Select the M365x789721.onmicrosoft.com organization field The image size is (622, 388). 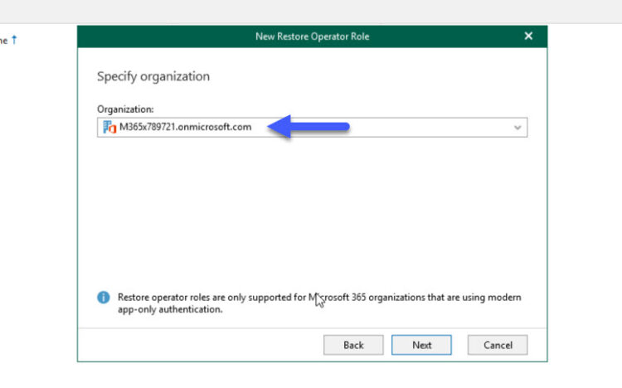tap(312, 128)
